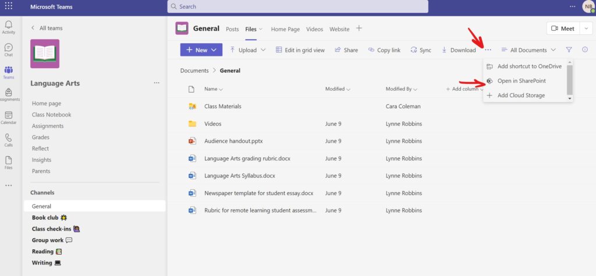The image size is (596, 276).
Task: Open the details pane info icon
Action: click(x=585, y=50)
